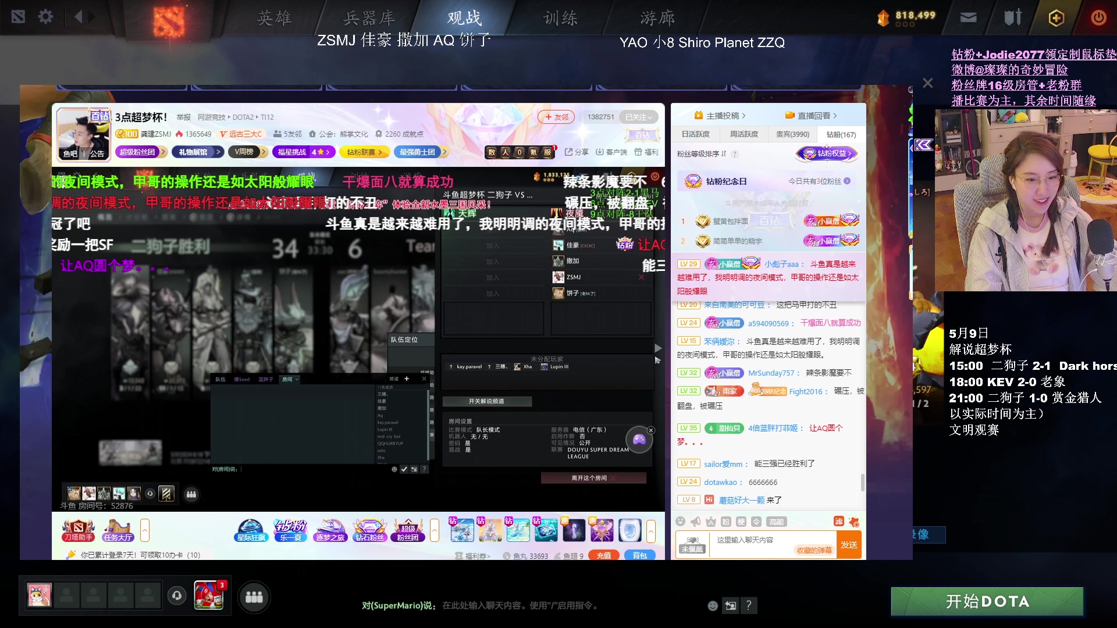
Task: Open the armory shield icon at top right
Action: [1012, 17]
